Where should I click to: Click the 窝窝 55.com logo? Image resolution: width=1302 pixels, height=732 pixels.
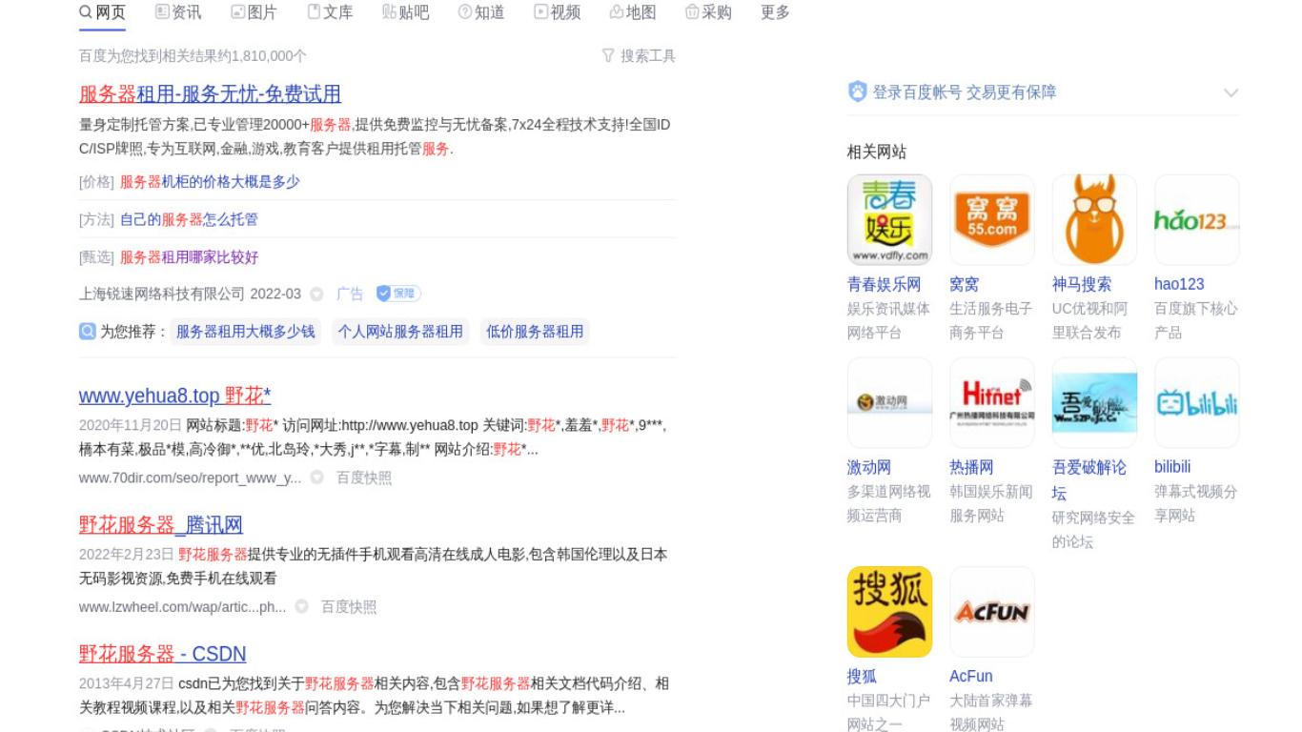pyautogui.click(x=992, y=219)
